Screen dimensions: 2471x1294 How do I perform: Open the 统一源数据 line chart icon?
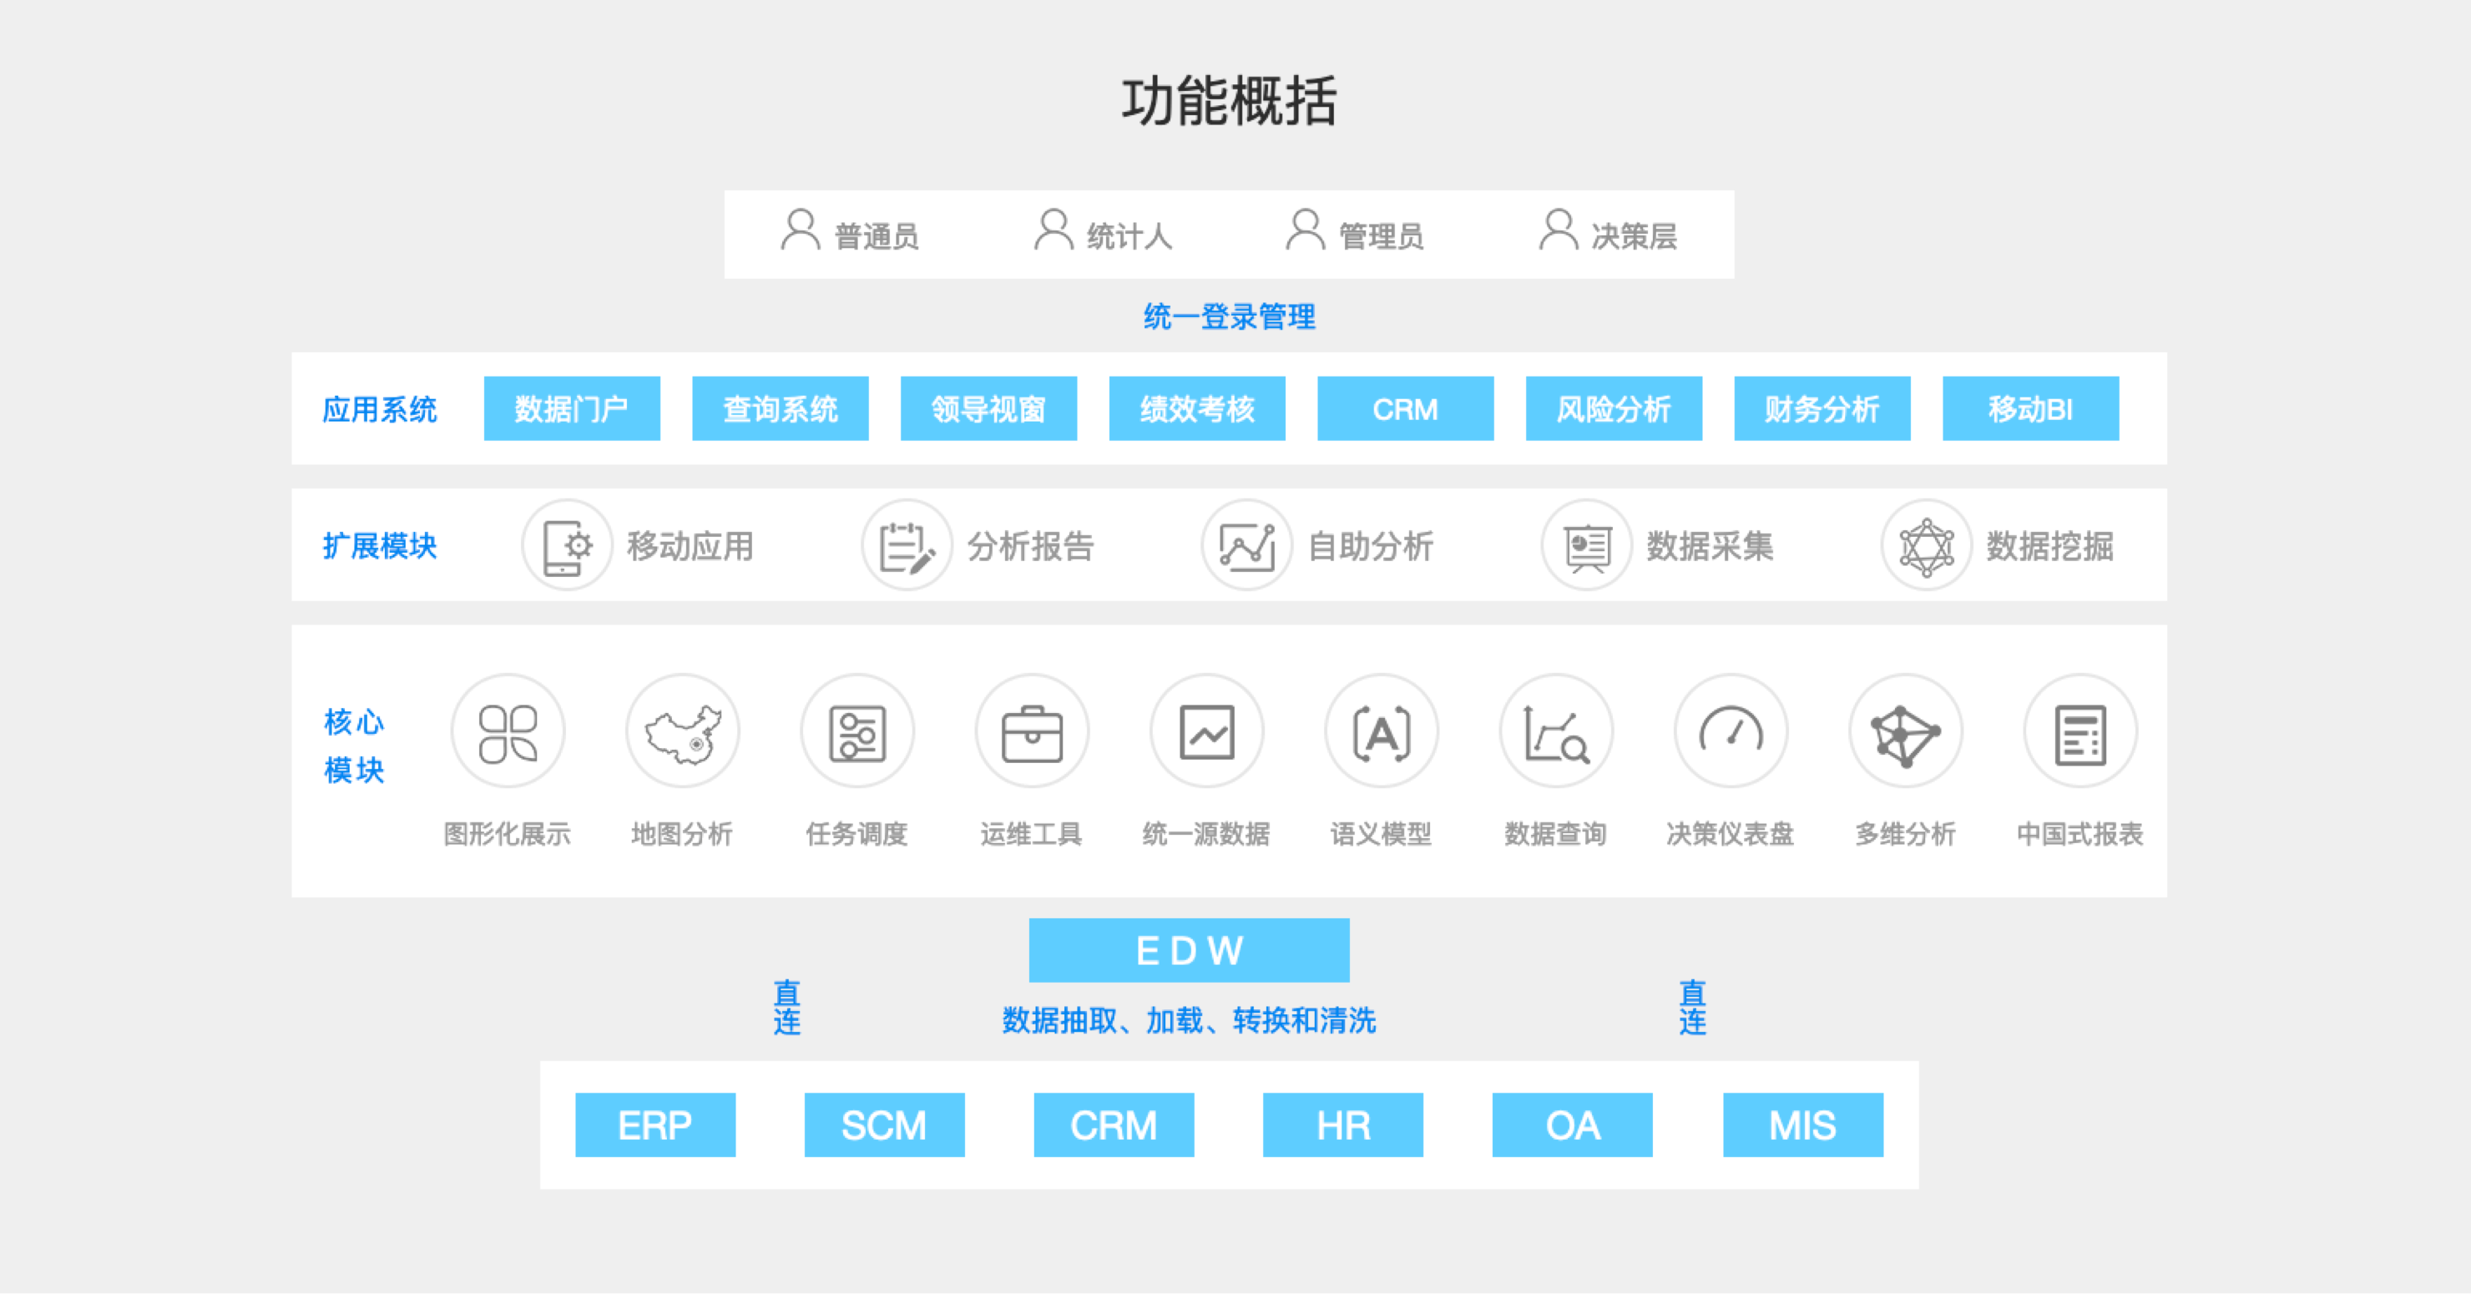point(1207,732)
